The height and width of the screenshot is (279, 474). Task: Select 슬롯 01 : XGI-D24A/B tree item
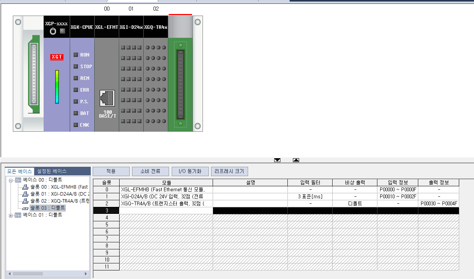click(x=60, y=194)
